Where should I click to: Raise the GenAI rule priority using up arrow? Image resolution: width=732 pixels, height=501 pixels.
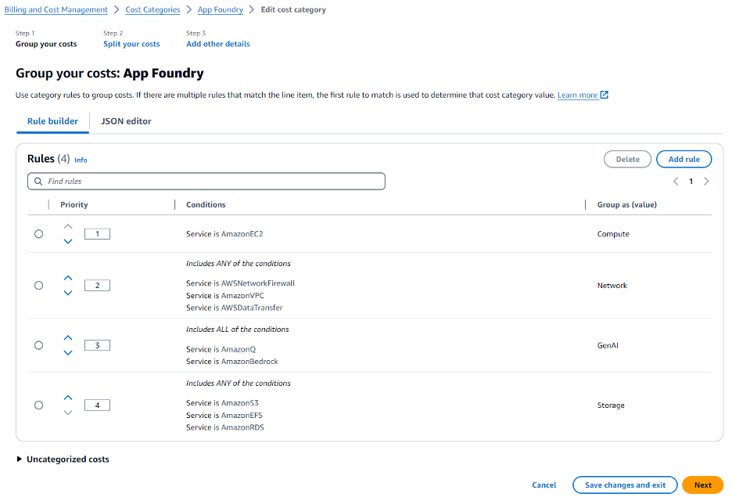click(68, 337)
